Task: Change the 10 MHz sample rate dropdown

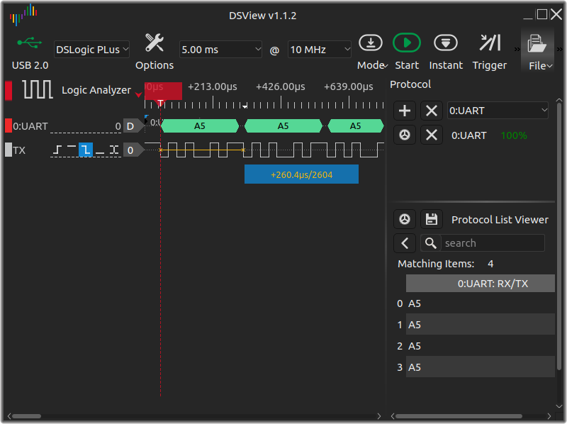Action: 319,49
